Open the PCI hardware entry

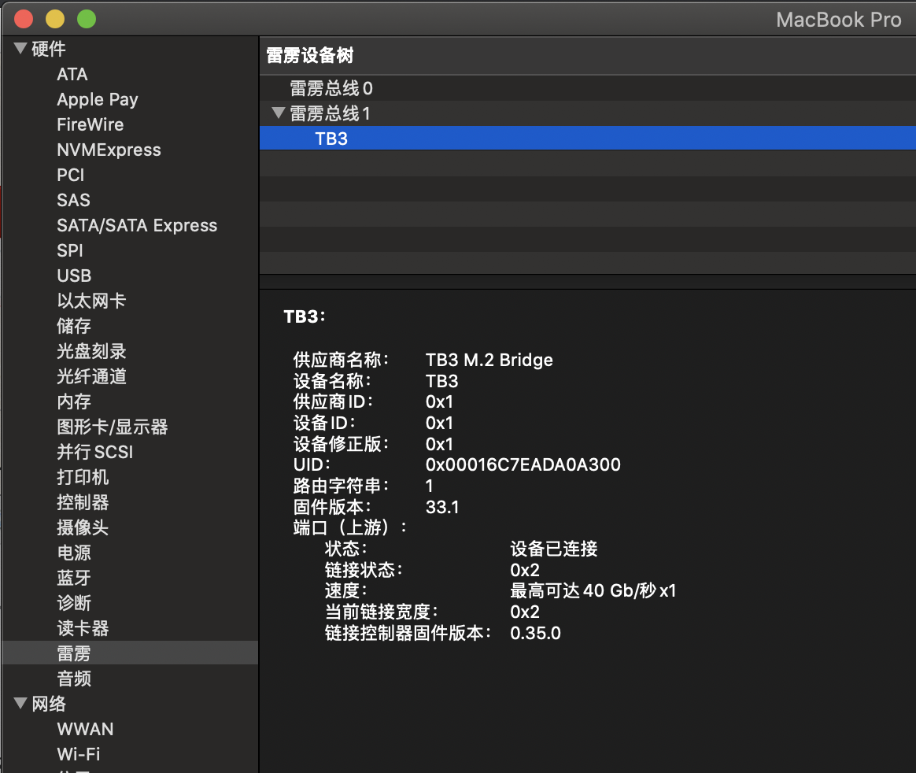71,175
